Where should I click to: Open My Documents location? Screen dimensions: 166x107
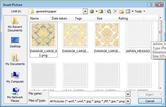15,59
